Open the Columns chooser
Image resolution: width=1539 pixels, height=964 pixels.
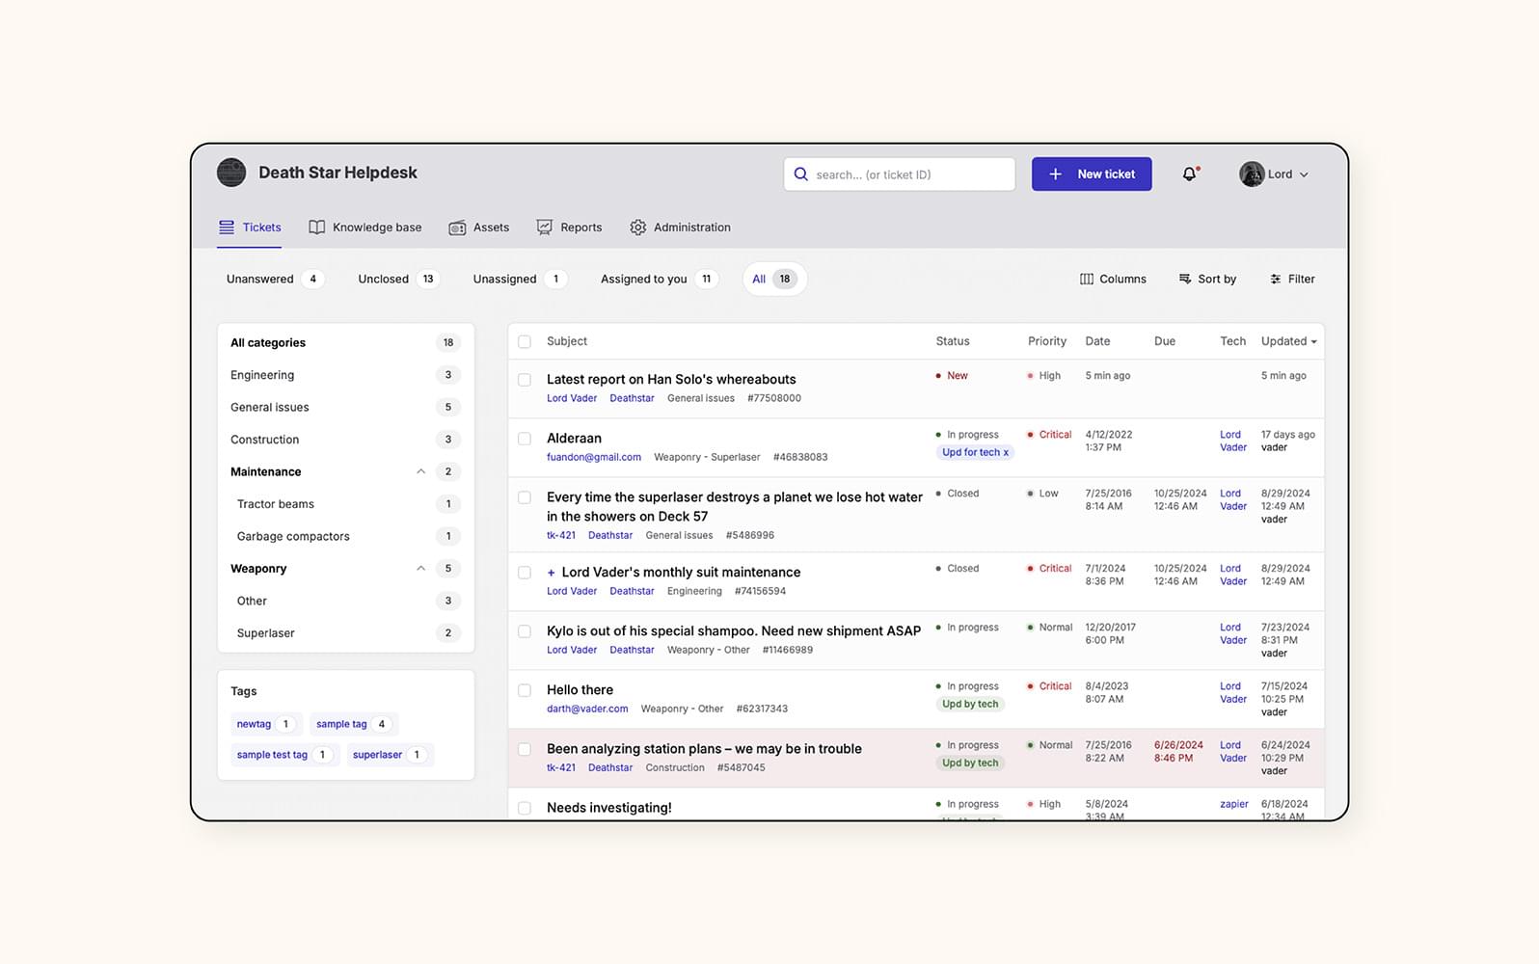coord(1113,279)
